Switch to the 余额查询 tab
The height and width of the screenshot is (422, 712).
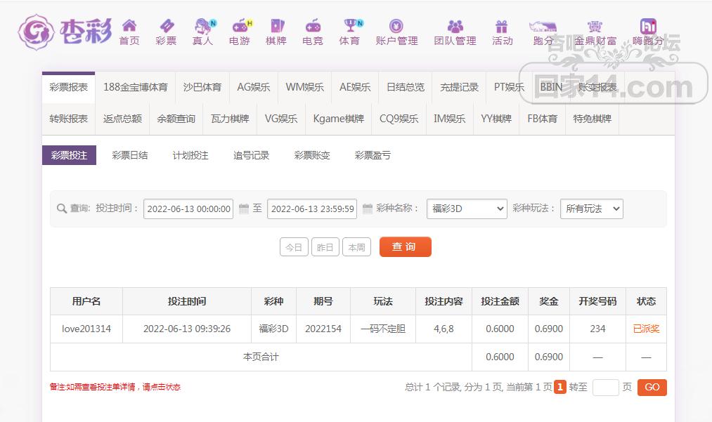176,119
